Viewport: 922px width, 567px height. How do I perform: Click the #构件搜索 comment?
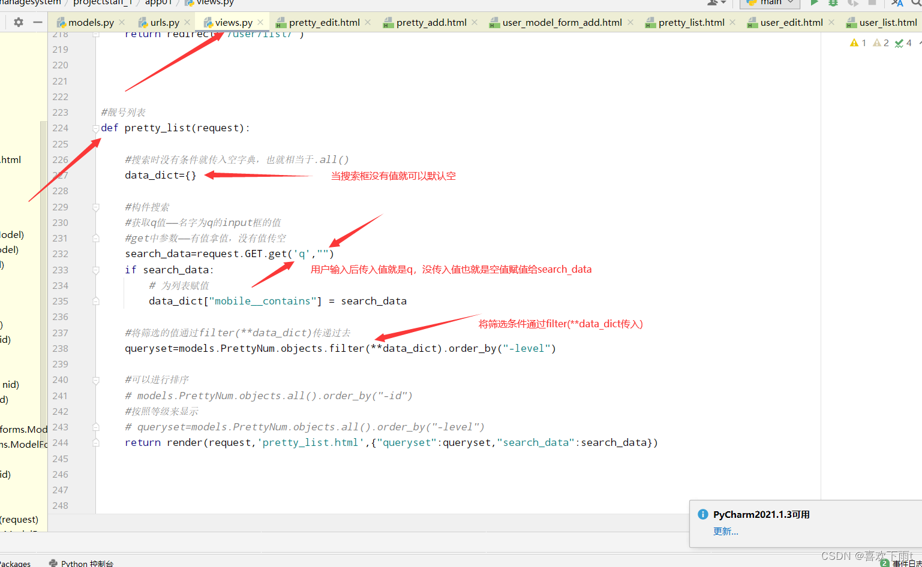(x=147, y=207)
